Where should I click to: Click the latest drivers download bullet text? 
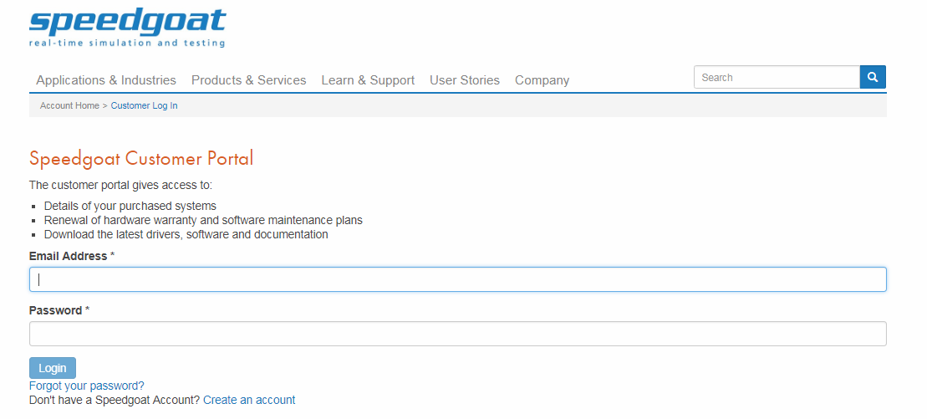(x=186, y=234)
